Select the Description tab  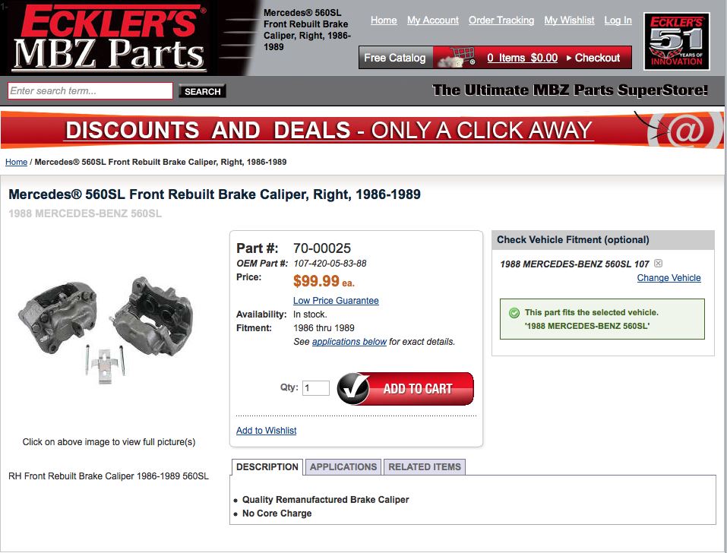click(x=267, y=466)
